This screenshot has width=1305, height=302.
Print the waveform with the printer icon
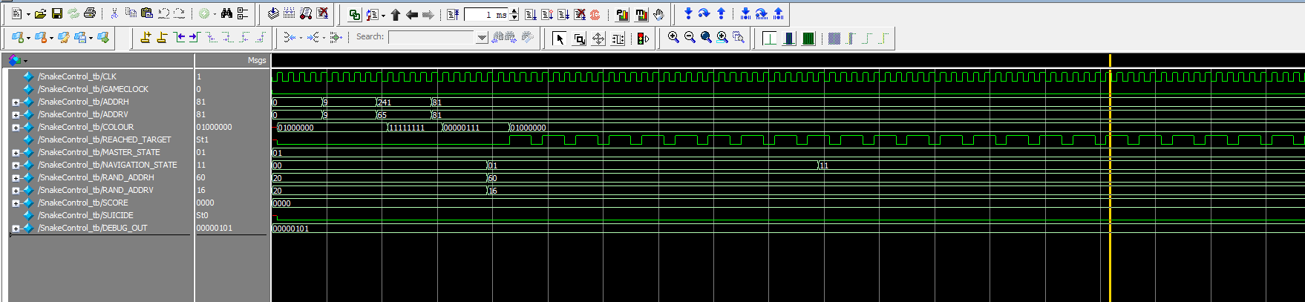(x=90, y=13)
